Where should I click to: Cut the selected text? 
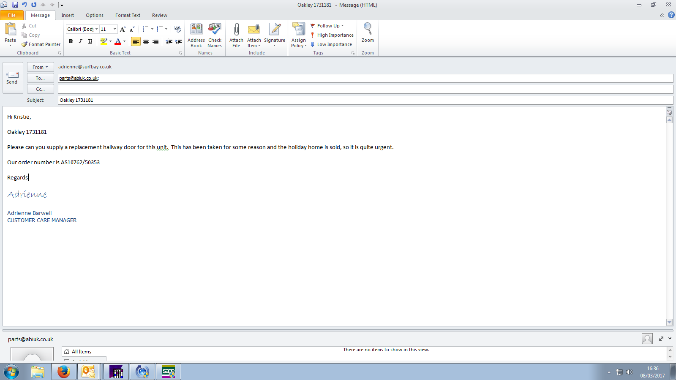29,26
